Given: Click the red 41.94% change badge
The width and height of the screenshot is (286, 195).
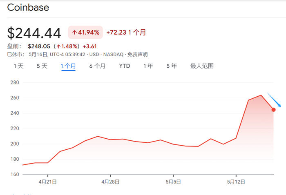Looking at the screenshot, I should (x=85, y=32).
